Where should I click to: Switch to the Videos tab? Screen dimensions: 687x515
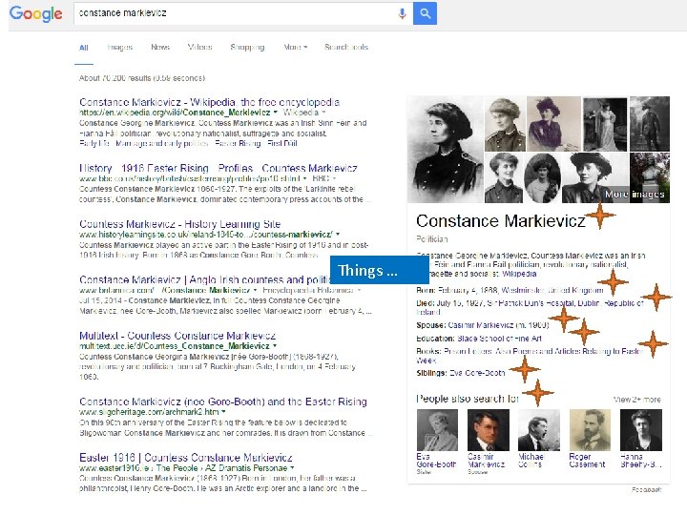[x=199, y=47]
